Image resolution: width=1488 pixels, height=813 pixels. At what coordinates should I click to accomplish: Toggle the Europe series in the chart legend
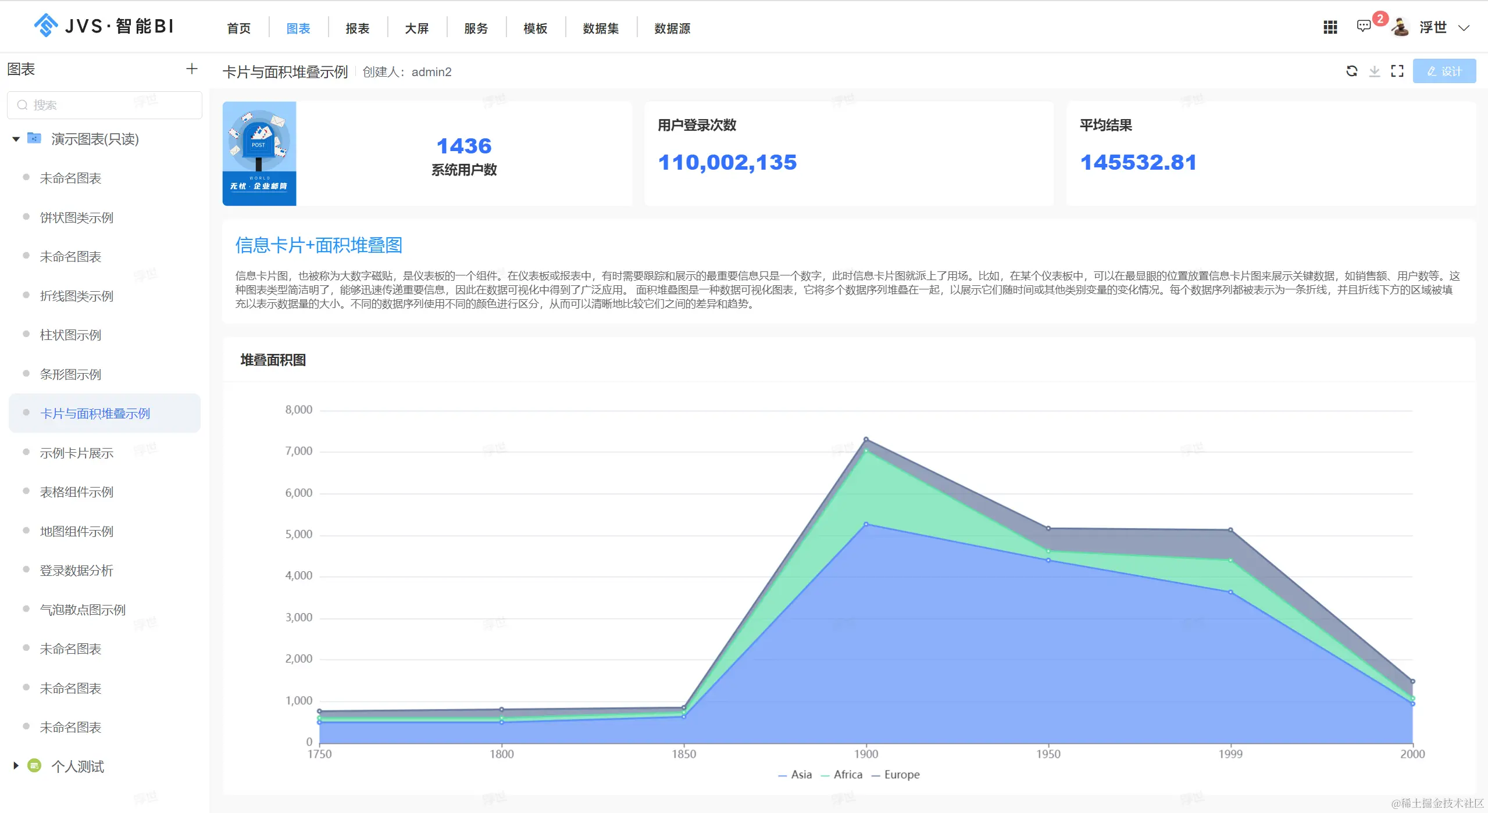[x=895, y=775]
